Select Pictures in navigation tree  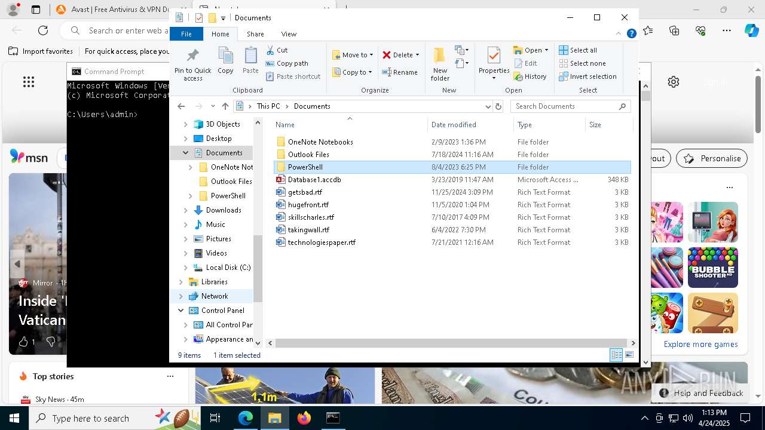pos(218,239)
